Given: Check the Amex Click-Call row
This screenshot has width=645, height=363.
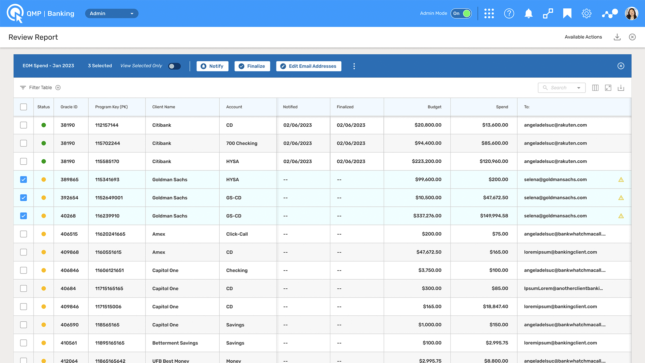Looking at the screenshot, I should [24, 234].
